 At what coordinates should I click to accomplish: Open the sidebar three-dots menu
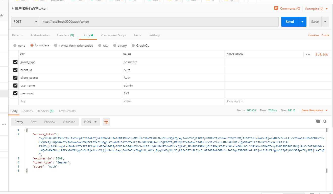click(x=4, y=124)
